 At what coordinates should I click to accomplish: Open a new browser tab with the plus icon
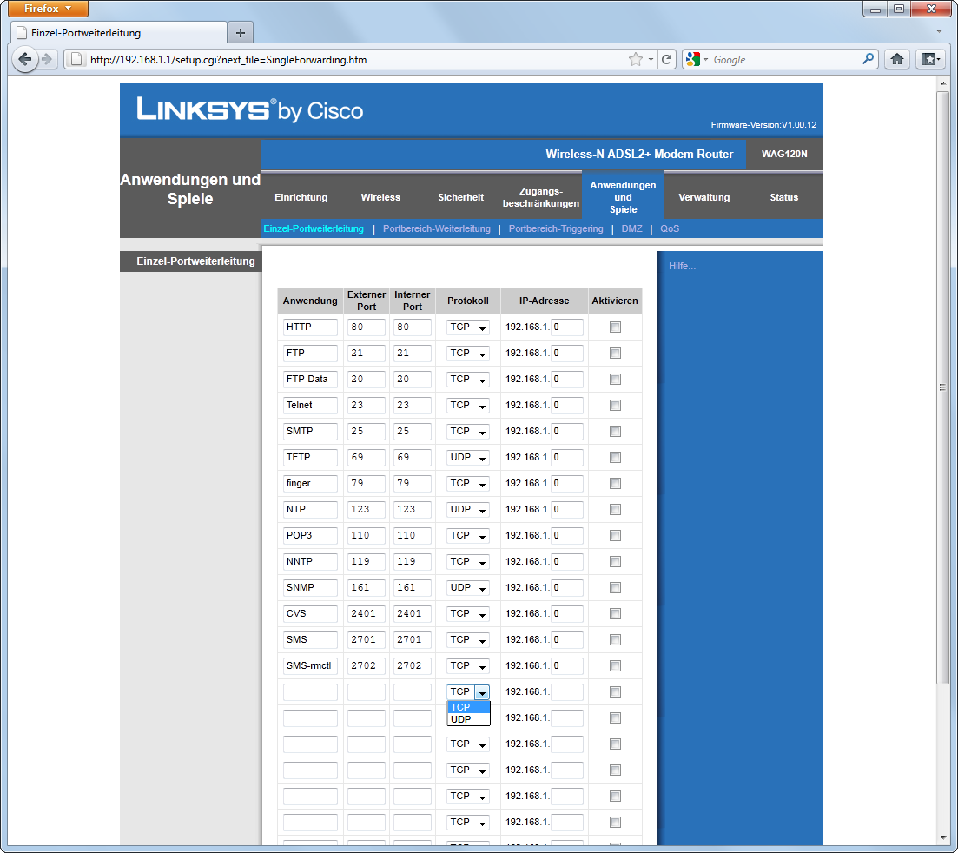[240, 32]
